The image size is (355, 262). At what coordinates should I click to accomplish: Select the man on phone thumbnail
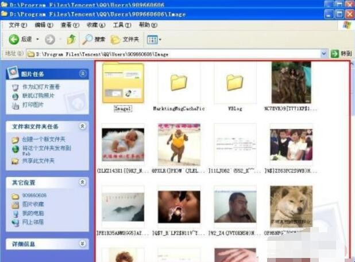click(236, 206)
